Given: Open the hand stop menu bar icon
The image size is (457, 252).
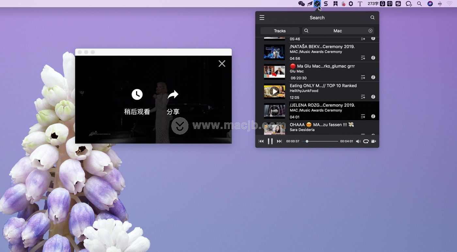Looking at the screenshot, I should [x=343, y=4].
